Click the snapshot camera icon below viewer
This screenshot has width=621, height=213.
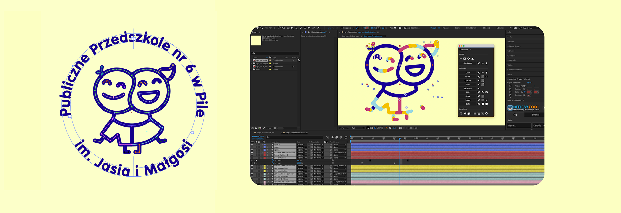(400, 128)
